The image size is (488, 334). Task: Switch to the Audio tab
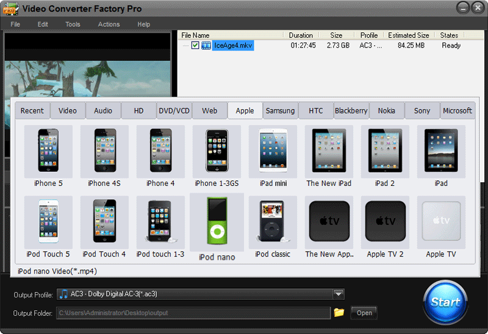tap(103, 111)
